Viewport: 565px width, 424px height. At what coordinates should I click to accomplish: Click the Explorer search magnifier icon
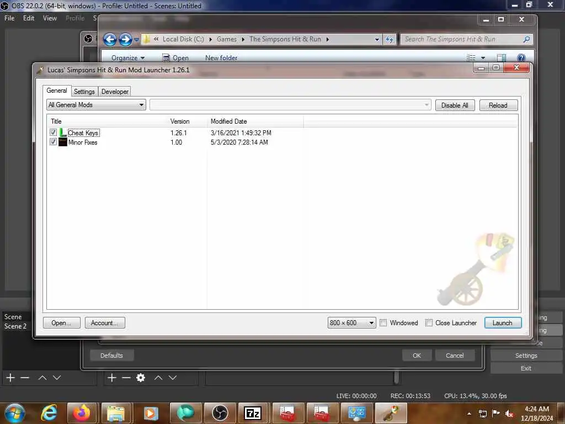click(526, 39)
